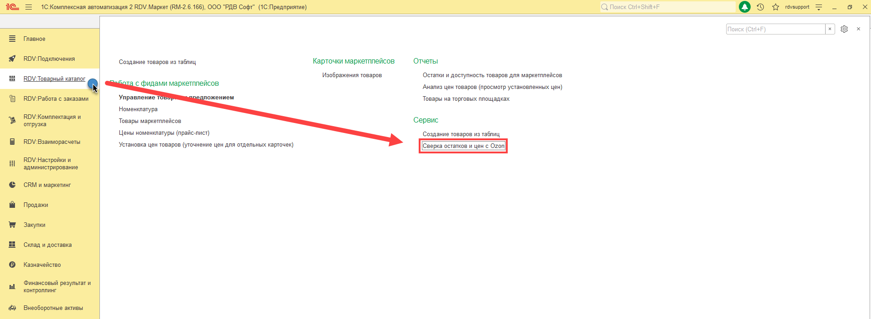Viewport: 871px width, 319px height.
Task: Open history clock icon
Action: tap(761, 7)
